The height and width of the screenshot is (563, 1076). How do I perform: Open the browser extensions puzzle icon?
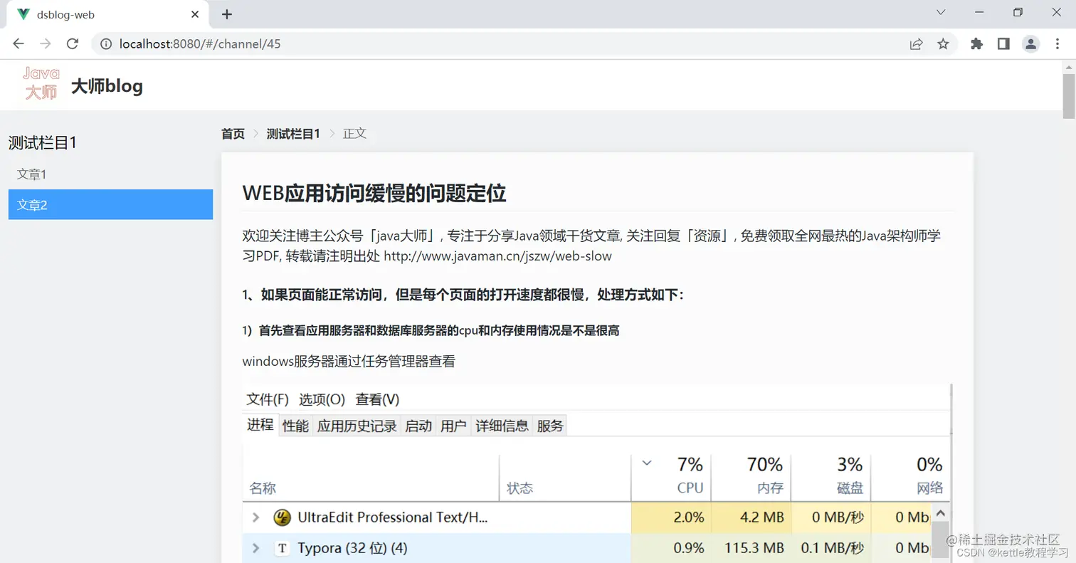[x=976, y=43]
